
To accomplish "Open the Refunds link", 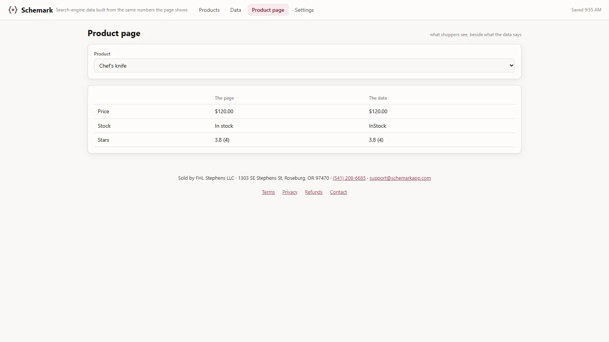I will tap(314, 192).
